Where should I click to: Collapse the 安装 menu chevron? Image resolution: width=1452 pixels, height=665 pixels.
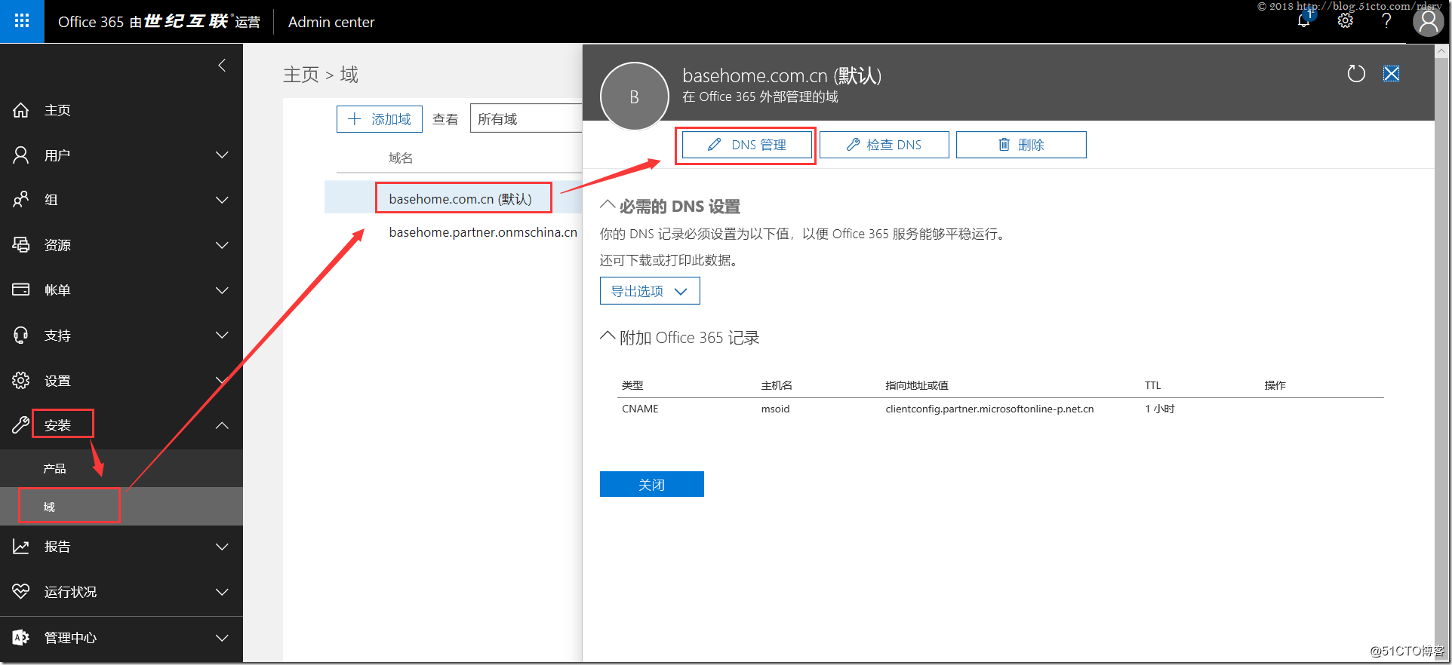(222, 425)
